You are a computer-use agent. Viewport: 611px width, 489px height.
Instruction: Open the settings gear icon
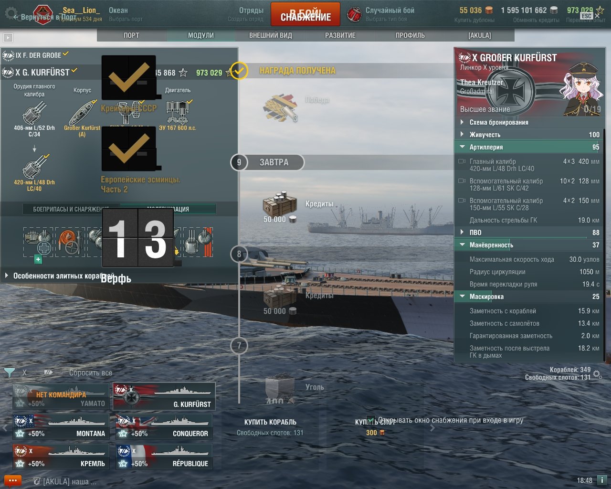[11, 13]
